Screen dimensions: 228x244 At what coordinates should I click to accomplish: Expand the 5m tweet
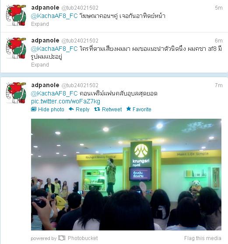tap(40, 24)
